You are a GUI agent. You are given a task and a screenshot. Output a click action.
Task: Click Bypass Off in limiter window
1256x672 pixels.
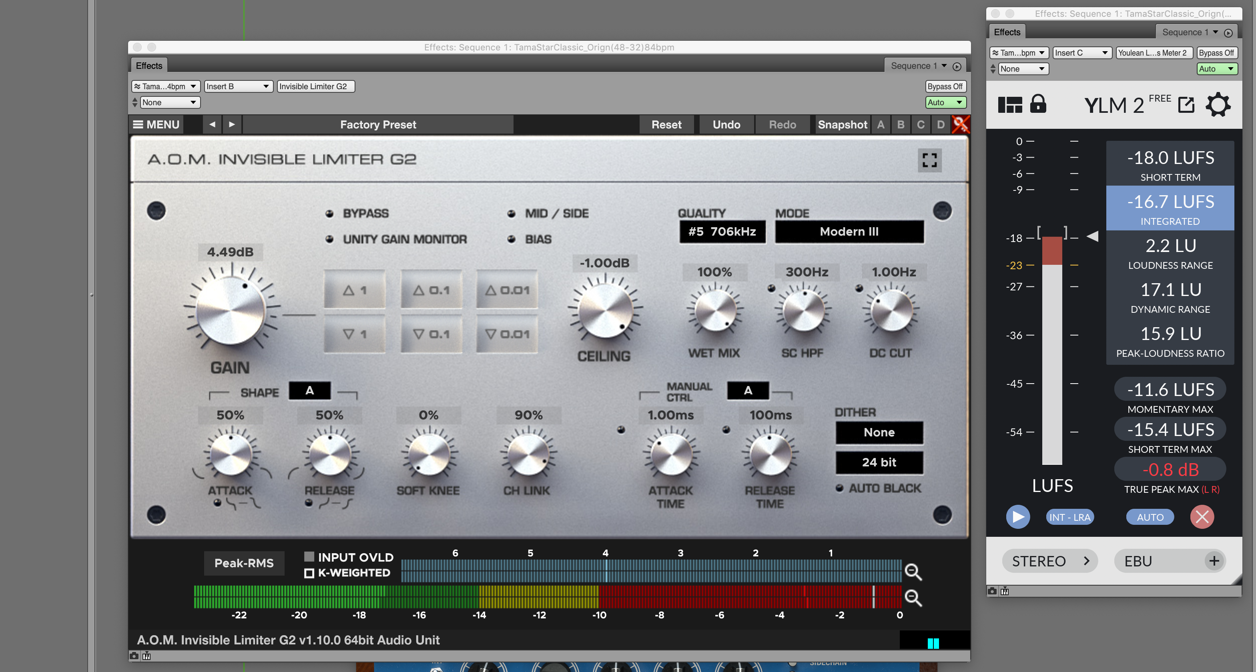[x=945, y=86]
